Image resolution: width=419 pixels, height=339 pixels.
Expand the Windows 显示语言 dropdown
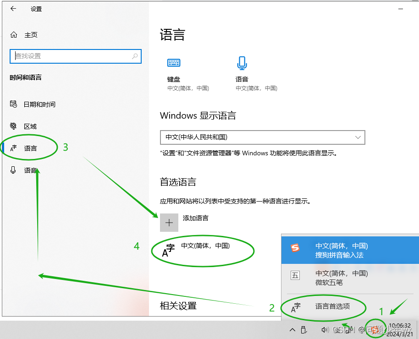[262, 137]
